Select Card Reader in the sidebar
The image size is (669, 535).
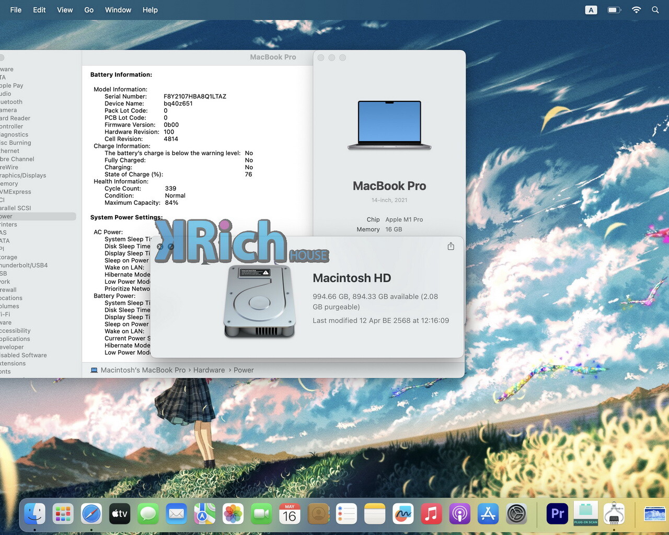(15, 118)
